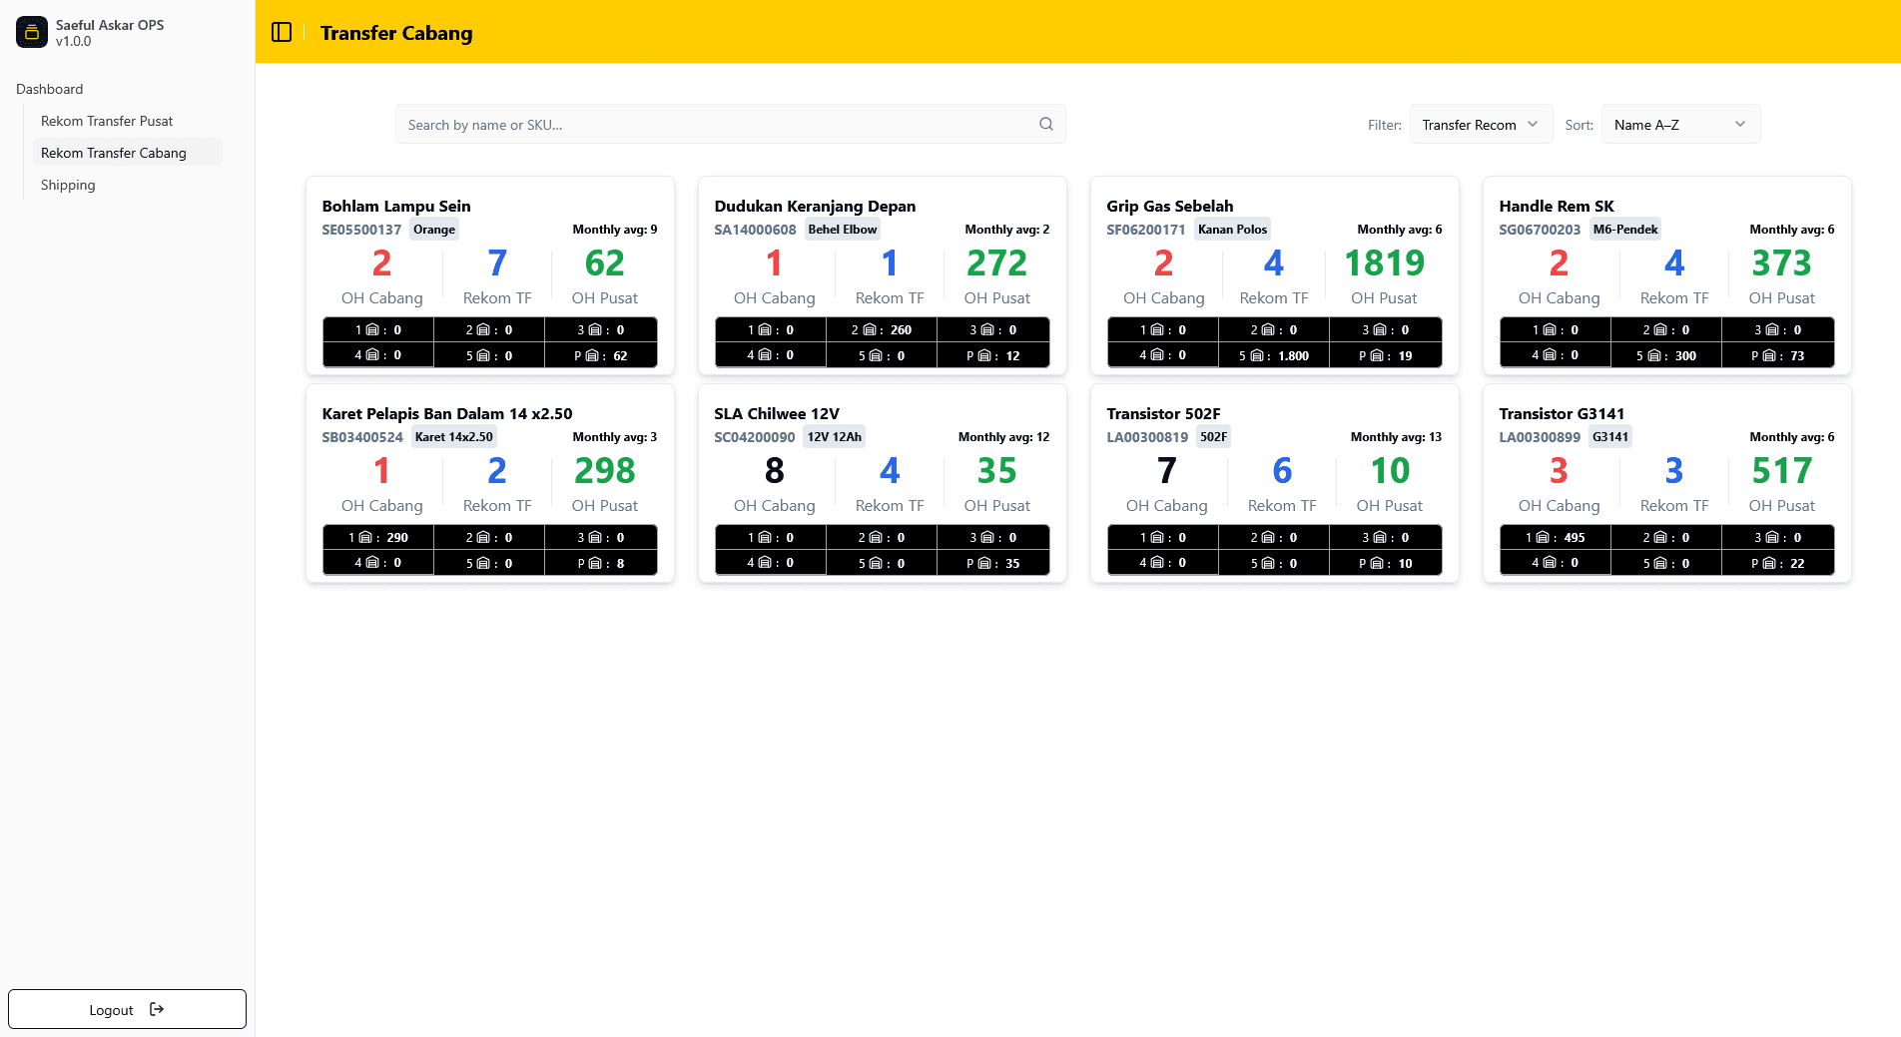
Task: Toggle the sidebar panel icon
Action: tap(282, 32)
